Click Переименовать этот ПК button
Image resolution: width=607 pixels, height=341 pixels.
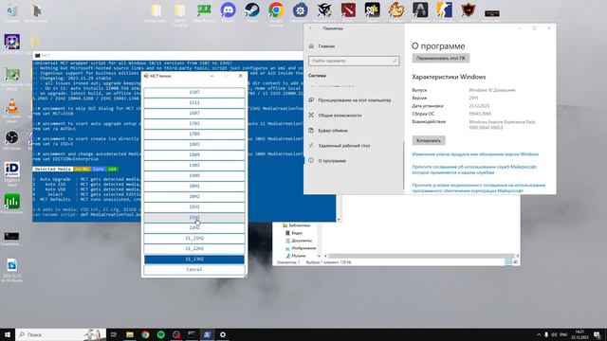(441, 59)
